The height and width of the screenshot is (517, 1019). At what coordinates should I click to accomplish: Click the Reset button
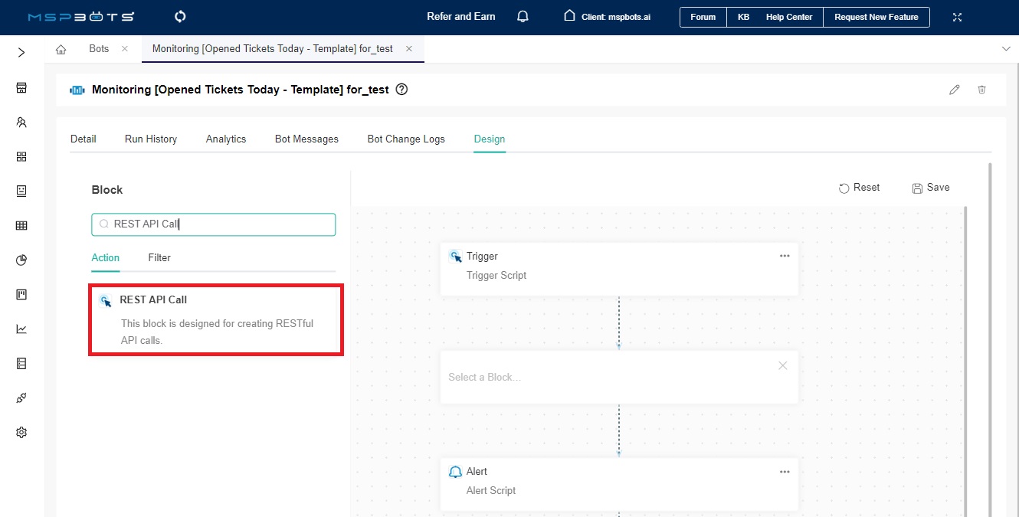[859, 188]
